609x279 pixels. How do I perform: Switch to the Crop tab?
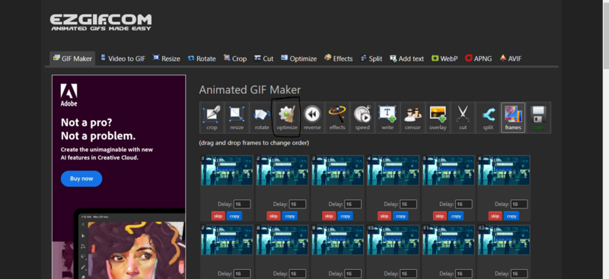(x=235, y=59)
